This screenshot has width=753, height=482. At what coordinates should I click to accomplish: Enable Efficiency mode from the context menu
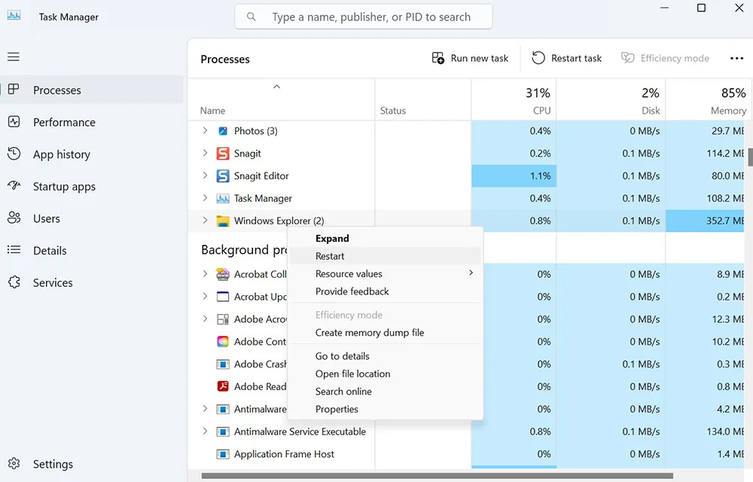[349, 315]
